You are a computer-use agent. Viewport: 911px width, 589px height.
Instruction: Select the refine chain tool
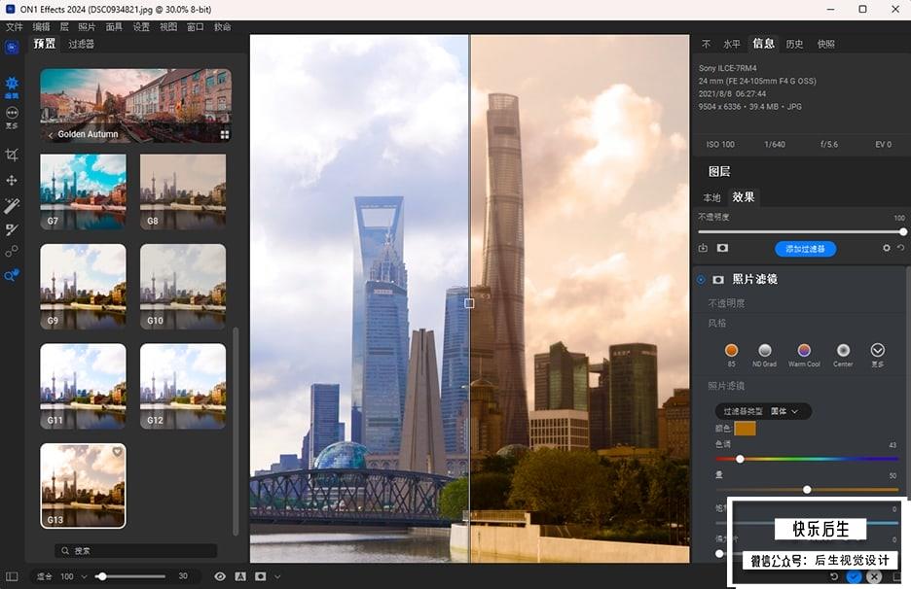12,252
